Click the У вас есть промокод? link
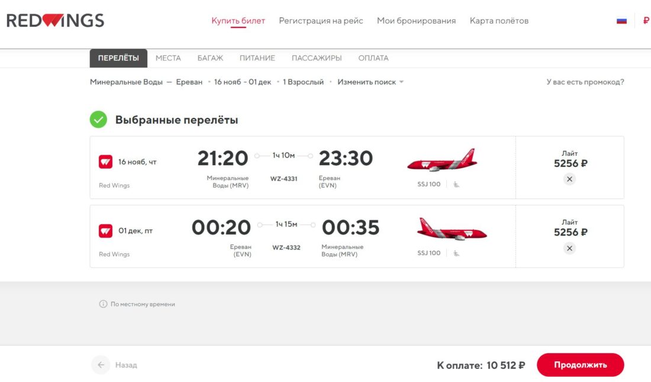This screenshot has width=651, height=382. click(585, 82)
